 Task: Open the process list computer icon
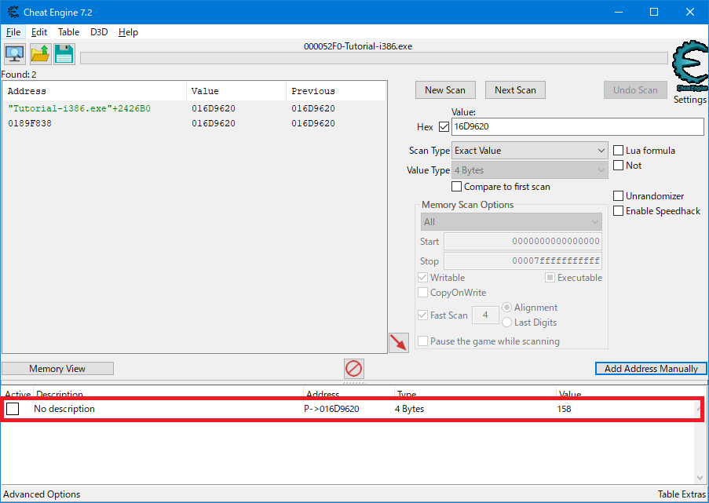tap(15, 54)
